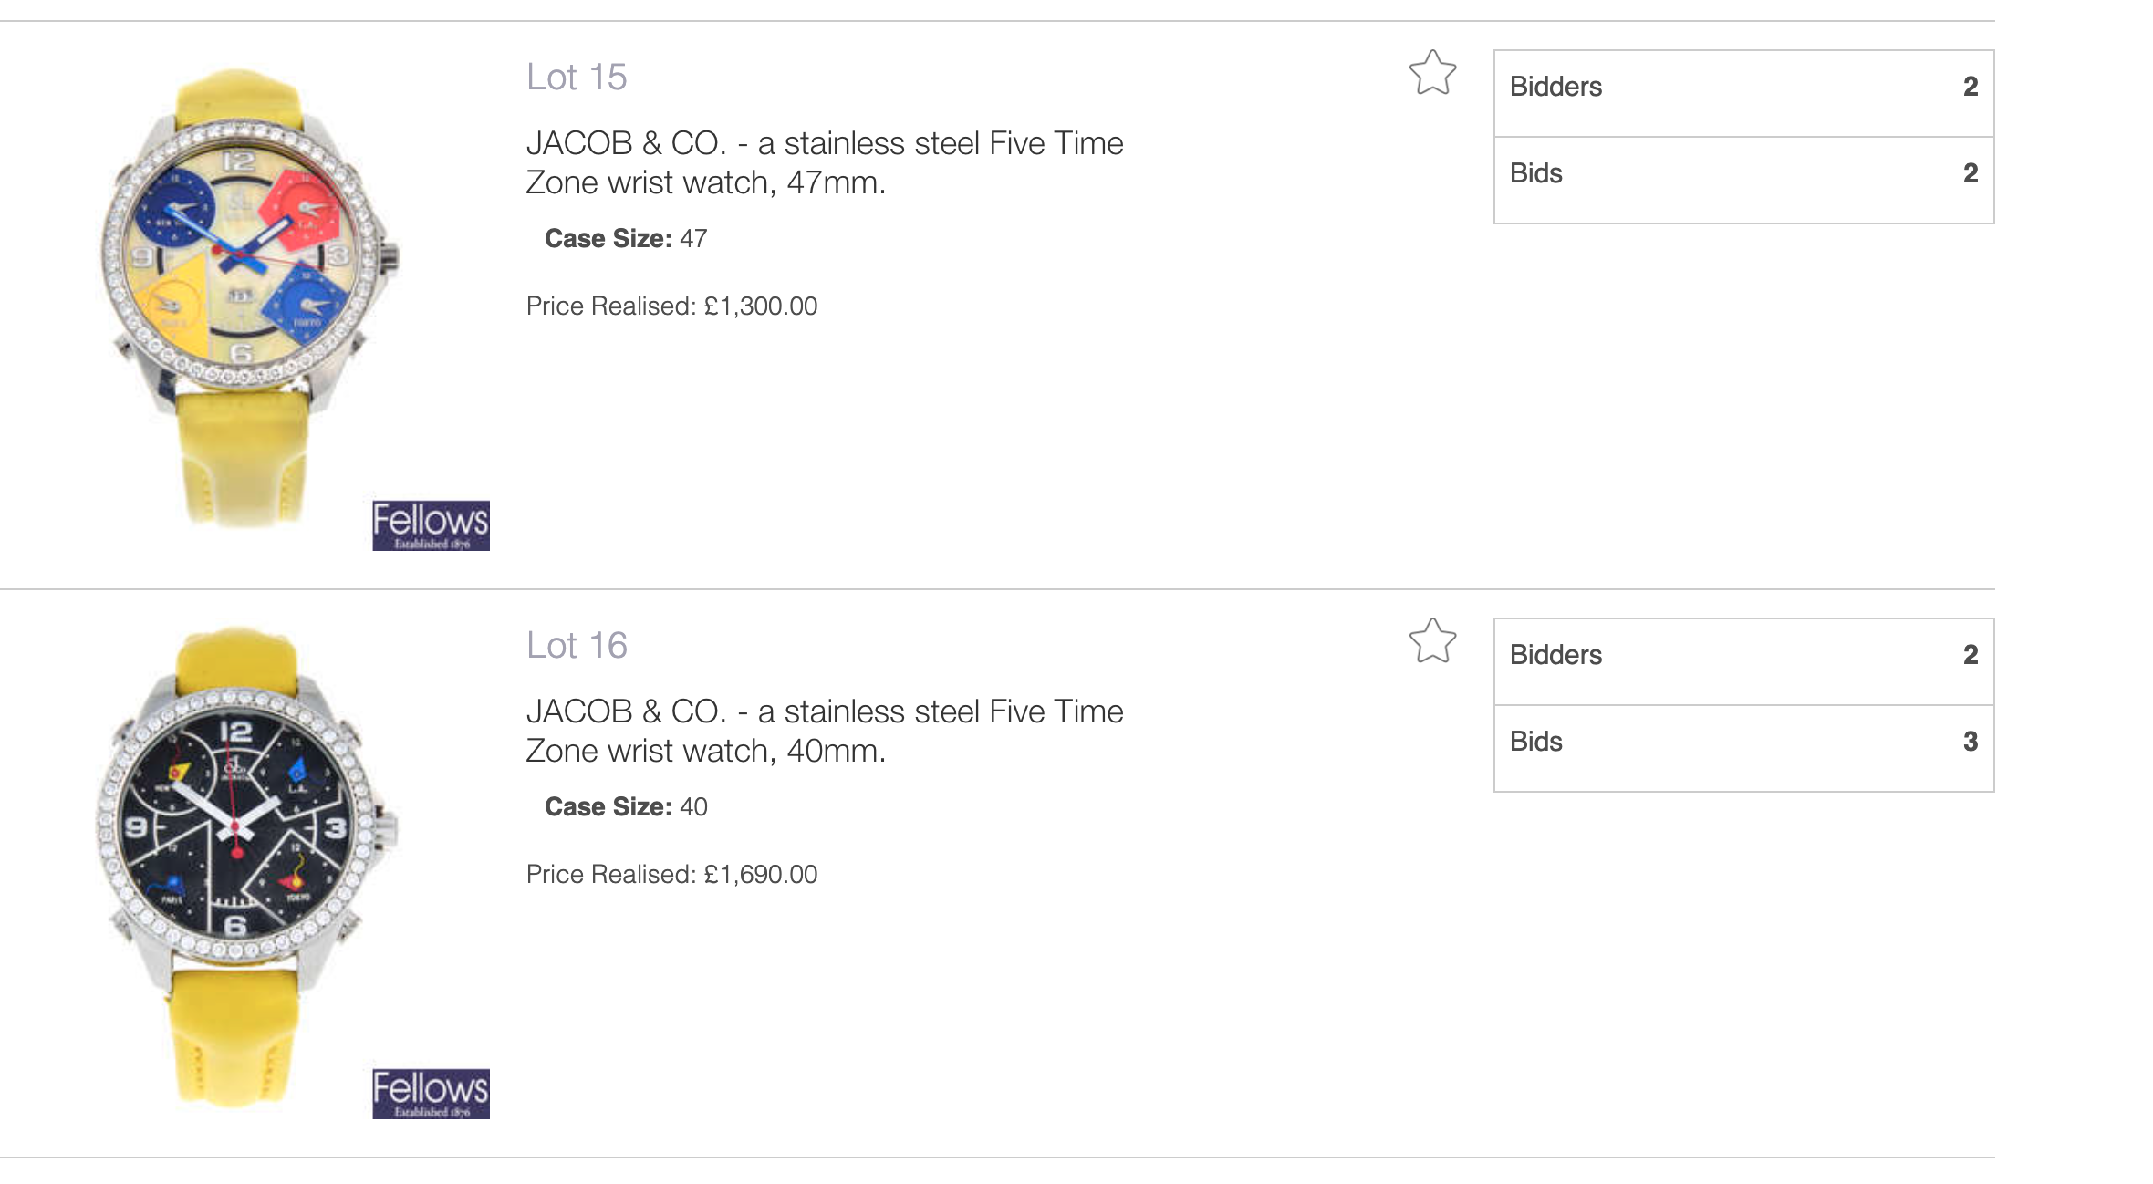Click the 40mm Five Time Zone watch title
Screen dimensions: 2153x1184
[x=824, y=732]
